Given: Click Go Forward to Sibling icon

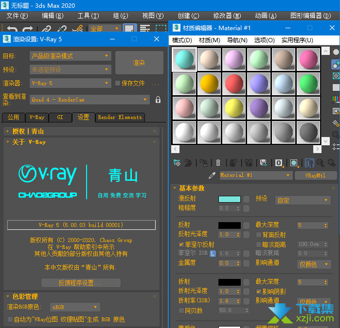Looking at the screenshot, I should [x=332, y=162].
